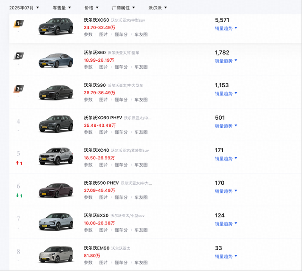
Task: Click the 24.70-32.49万 price of XC60
Action: tap(100, 28)
